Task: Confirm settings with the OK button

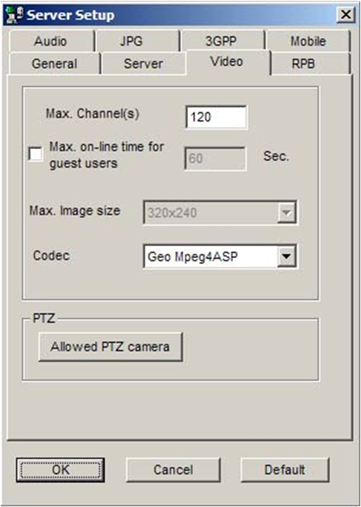Action: (61, 469)
